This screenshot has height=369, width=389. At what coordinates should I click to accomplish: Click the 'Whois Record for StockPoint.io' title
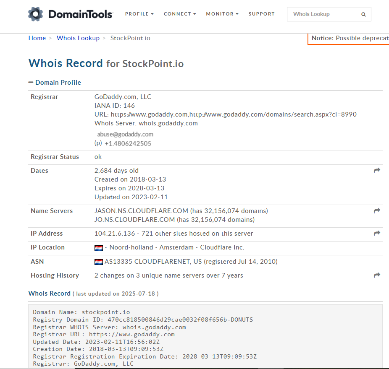tap(106, 63)
